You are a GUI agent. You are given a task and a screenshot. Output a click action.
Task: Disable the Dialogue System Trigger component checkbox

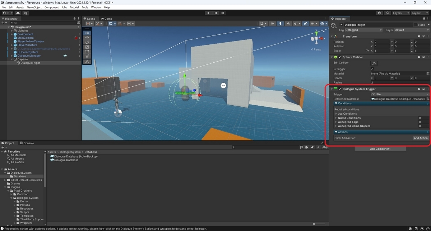(x=340, y=89)
